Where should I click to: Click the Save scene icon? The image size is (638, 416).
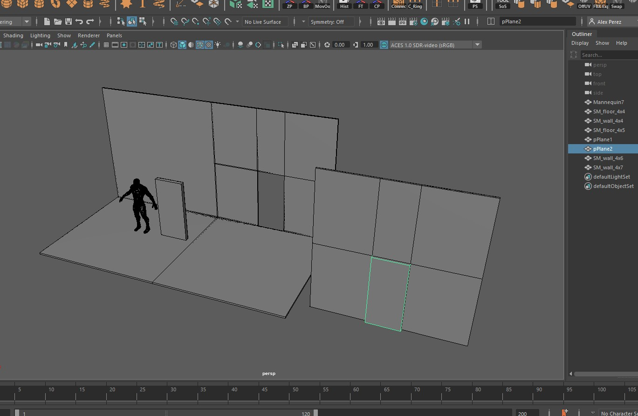tap(69, 22)
